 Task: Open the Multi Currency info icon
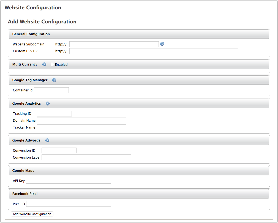pos(44,64)
